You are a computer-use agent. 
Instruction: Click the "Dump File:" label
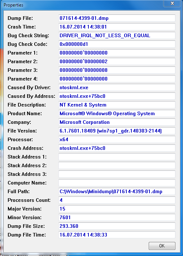(x=20, y=18)
